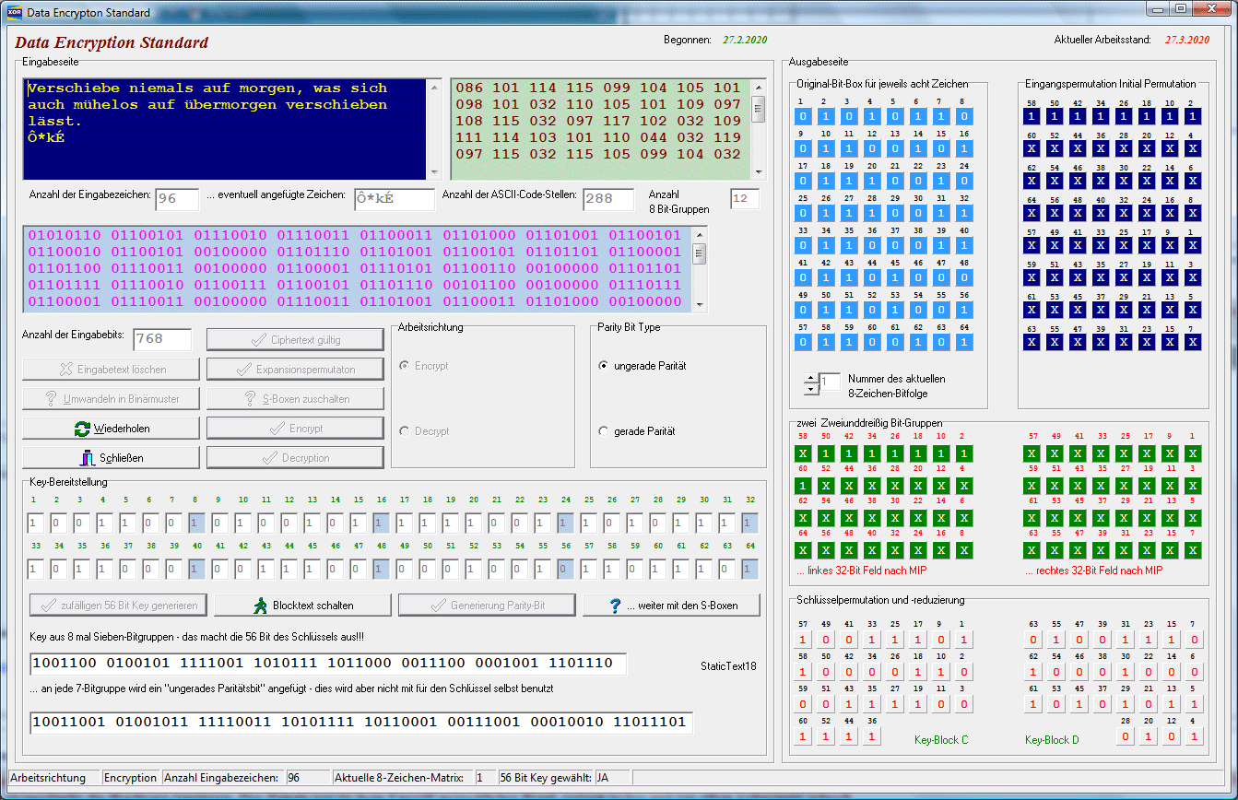The image size is (1238, 800).
Task: Click the ASCII-Code-Stellen field showing 288
Action: coord(608,199)
